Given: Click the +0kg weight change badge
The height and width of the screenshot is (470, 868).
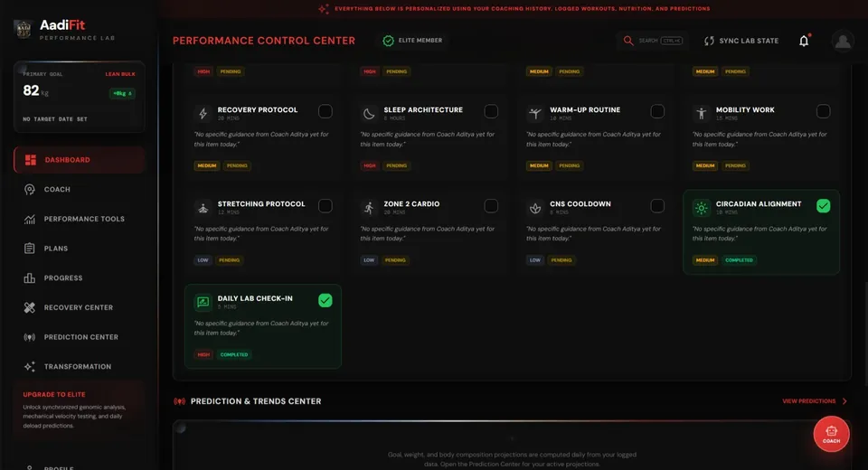Looking at the screenshot, I should coord(122,94).
